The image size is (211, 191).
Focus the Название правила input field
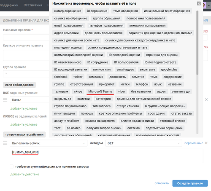click(x=26, y=38)
